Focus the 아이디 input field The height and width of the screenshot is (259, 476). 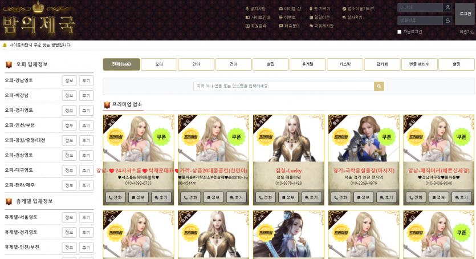point(420,7)
